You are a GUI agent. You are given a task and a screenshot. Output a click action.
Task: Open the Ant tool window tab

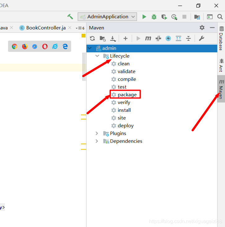coord(221,65)
